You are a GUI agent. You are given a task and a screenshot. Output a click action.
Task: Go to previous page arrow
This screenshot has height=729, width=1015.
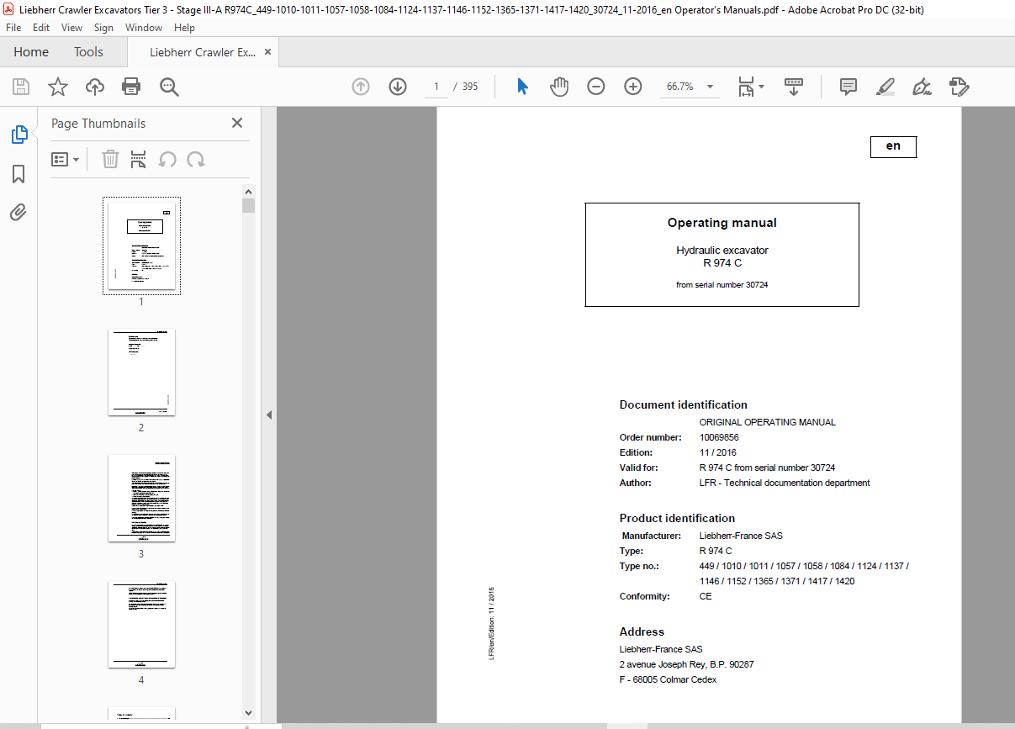(x=361, y=87)
